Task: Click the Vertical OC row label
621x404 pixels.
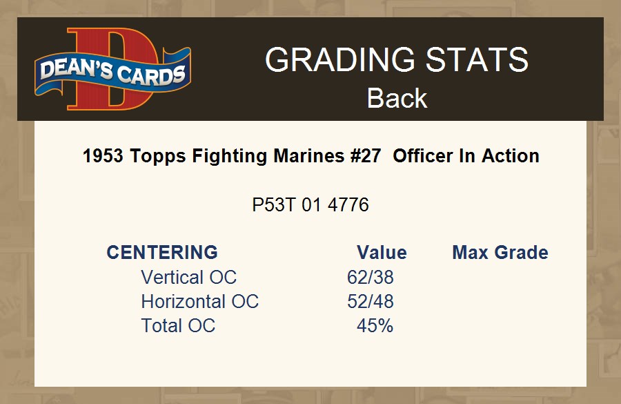Action: point(188,278)
